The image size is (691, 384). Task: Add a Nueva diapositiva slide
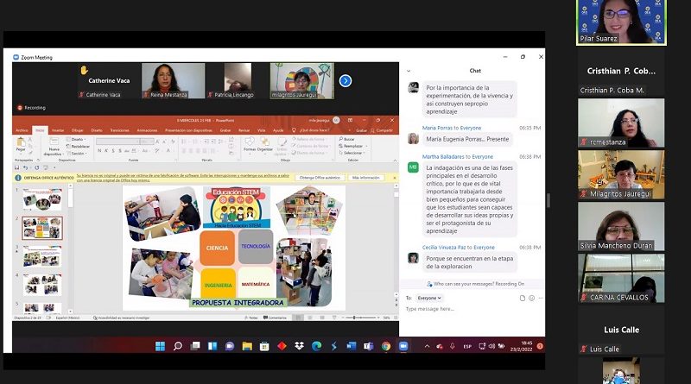(x=53, y=146)
